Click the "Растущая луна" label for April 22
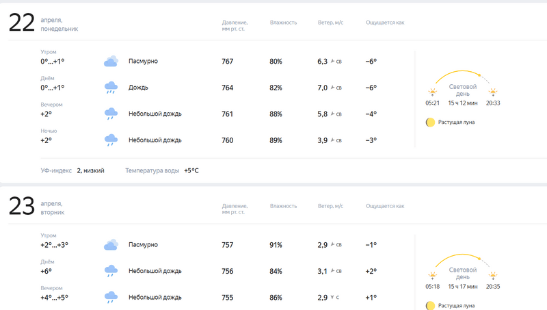This screenshot has height=310, width=547. pos(456,122)
